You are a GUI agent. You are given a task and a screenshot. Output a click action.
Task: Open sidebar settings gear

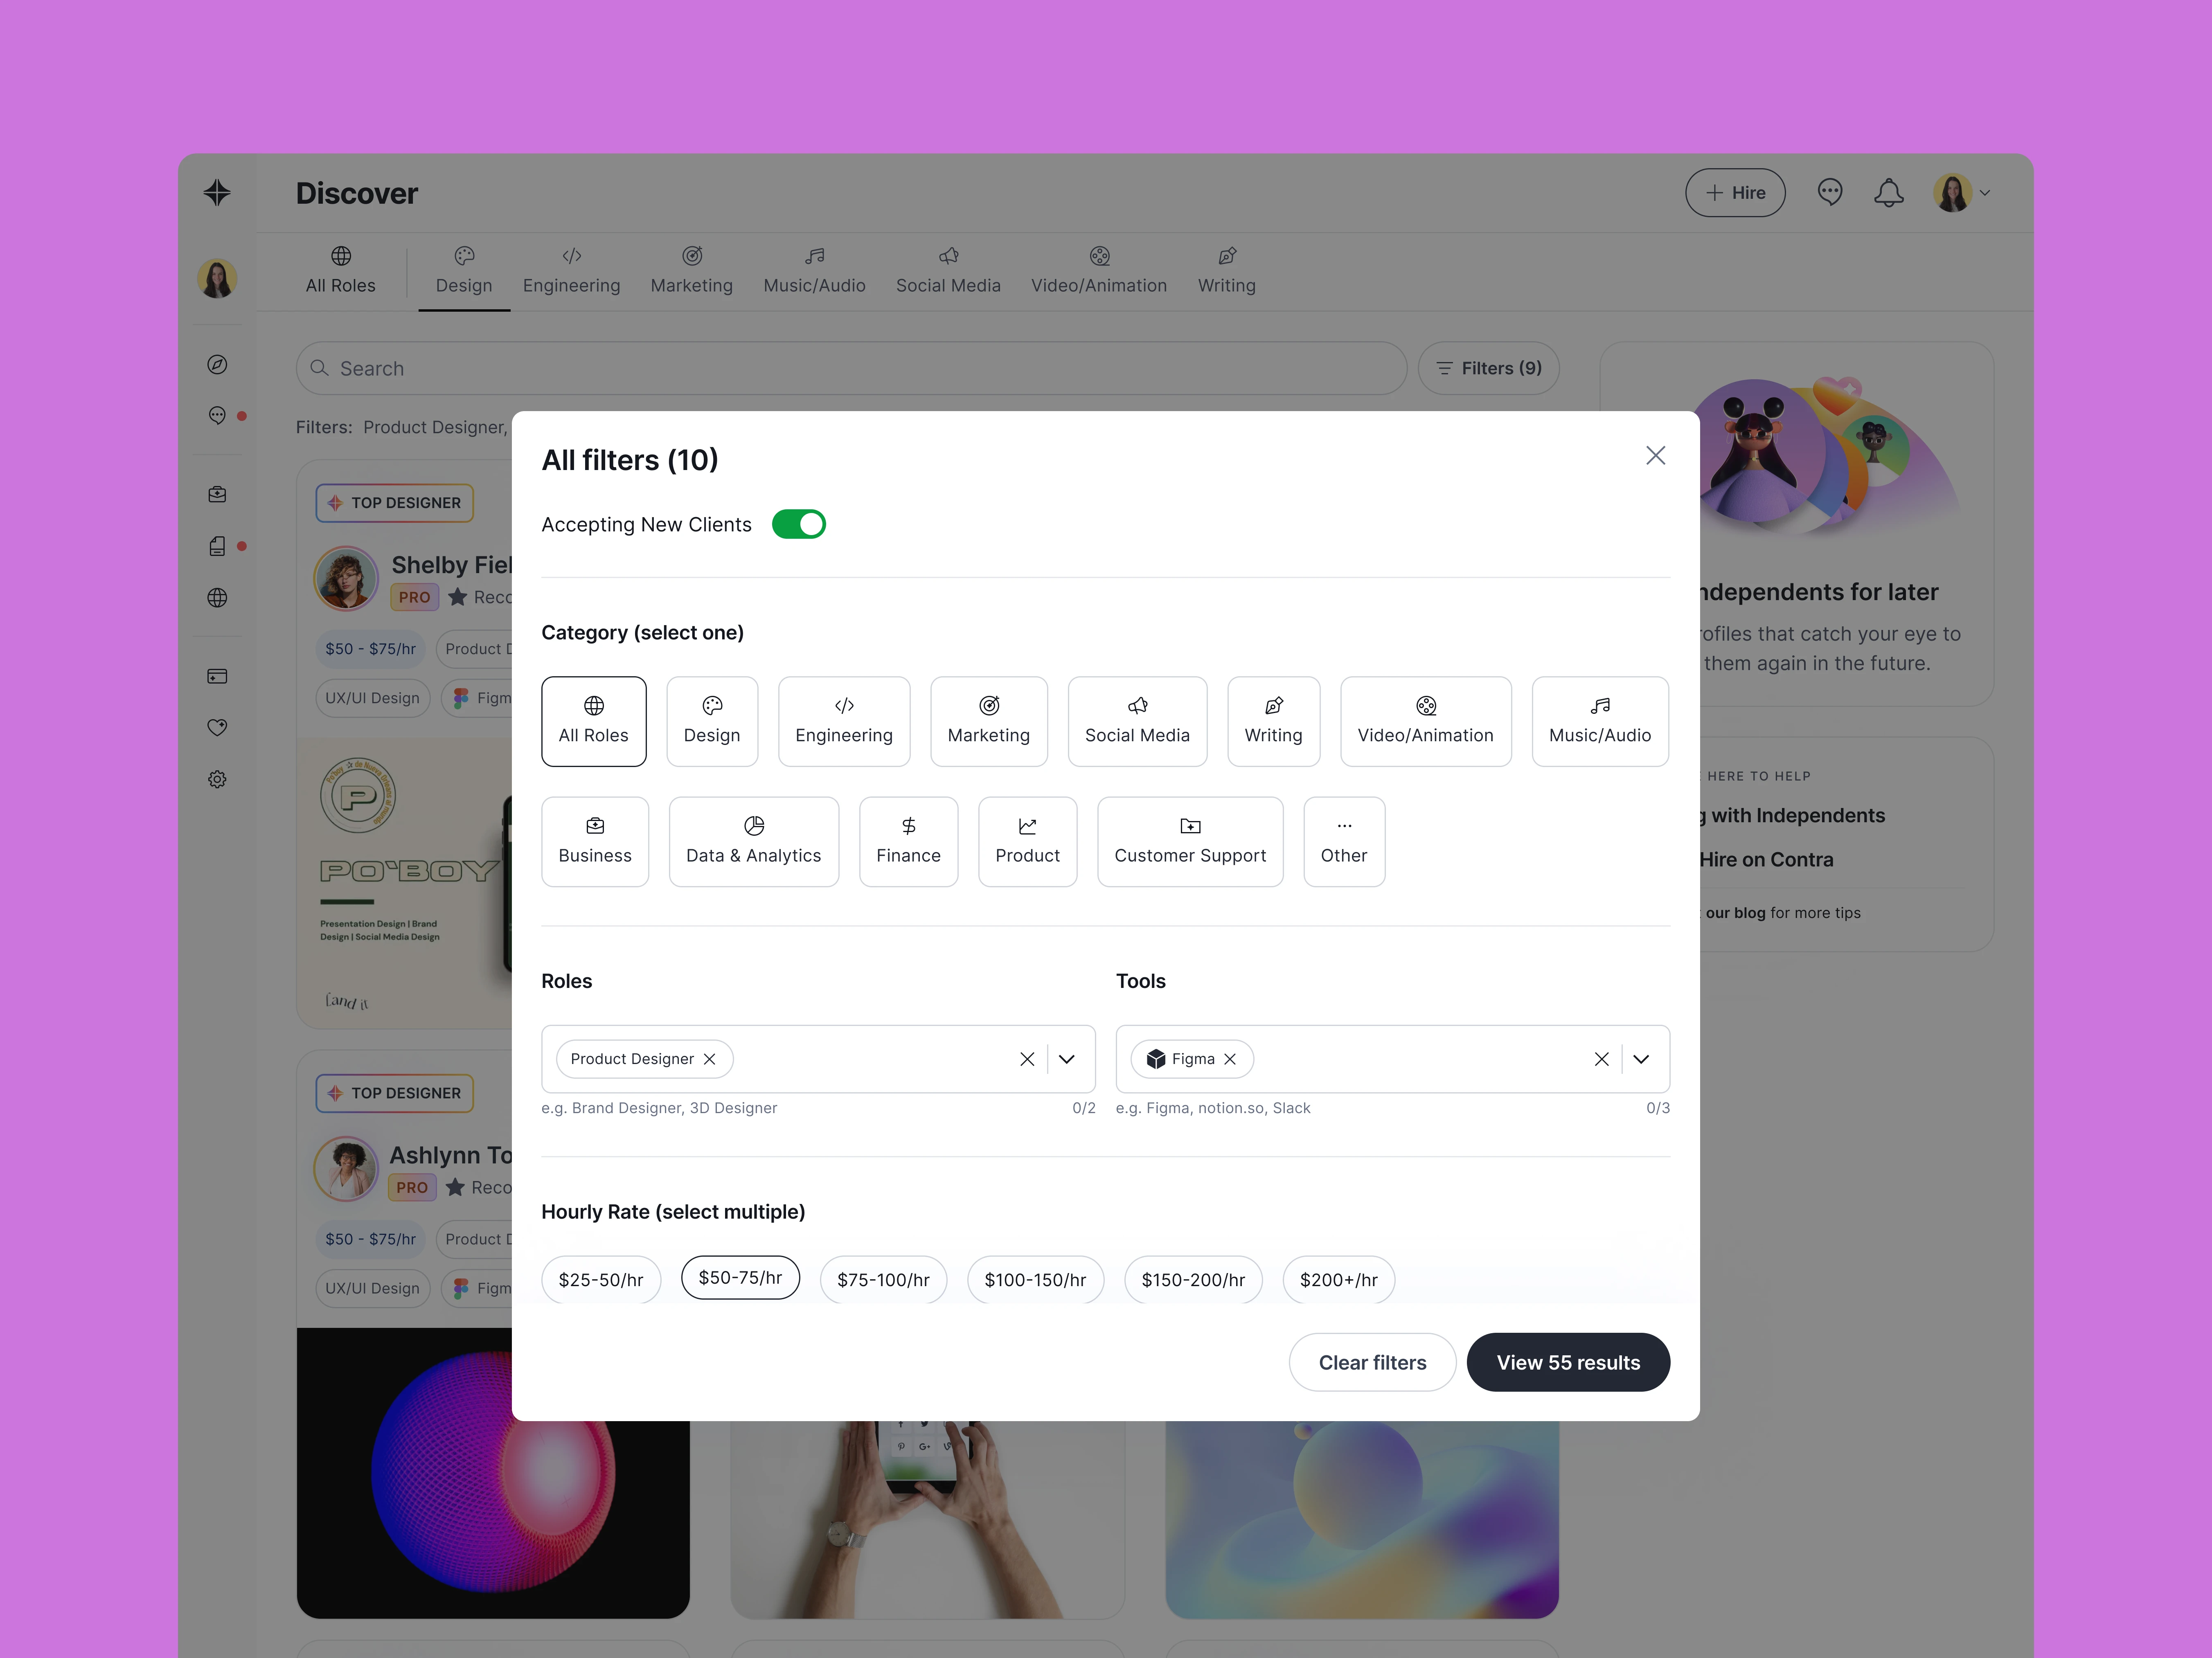217,779
